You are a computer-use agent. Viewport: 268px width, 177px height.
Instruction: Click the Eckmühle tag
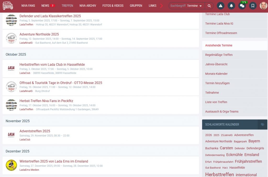click(234, 155)
